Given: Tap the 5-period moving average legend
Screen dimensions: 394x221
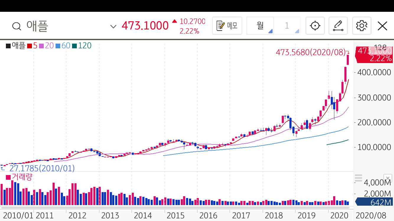Looking at the screenshot, I should pos(32,46).
